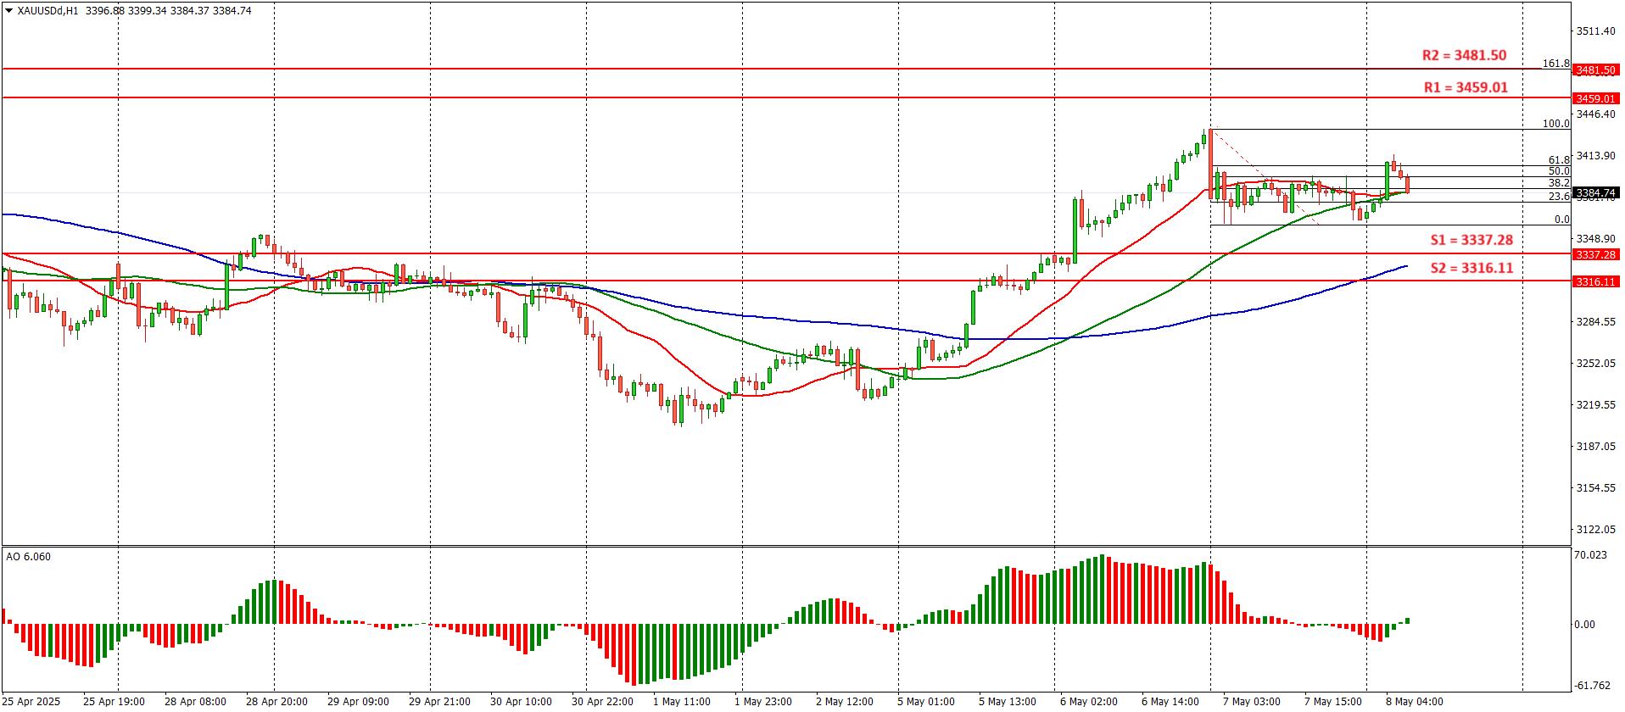Click the 7 May 03:00 time axis label
Image resolution: width=1625 pixels, height=712 pixels.
coord(1252,702)
